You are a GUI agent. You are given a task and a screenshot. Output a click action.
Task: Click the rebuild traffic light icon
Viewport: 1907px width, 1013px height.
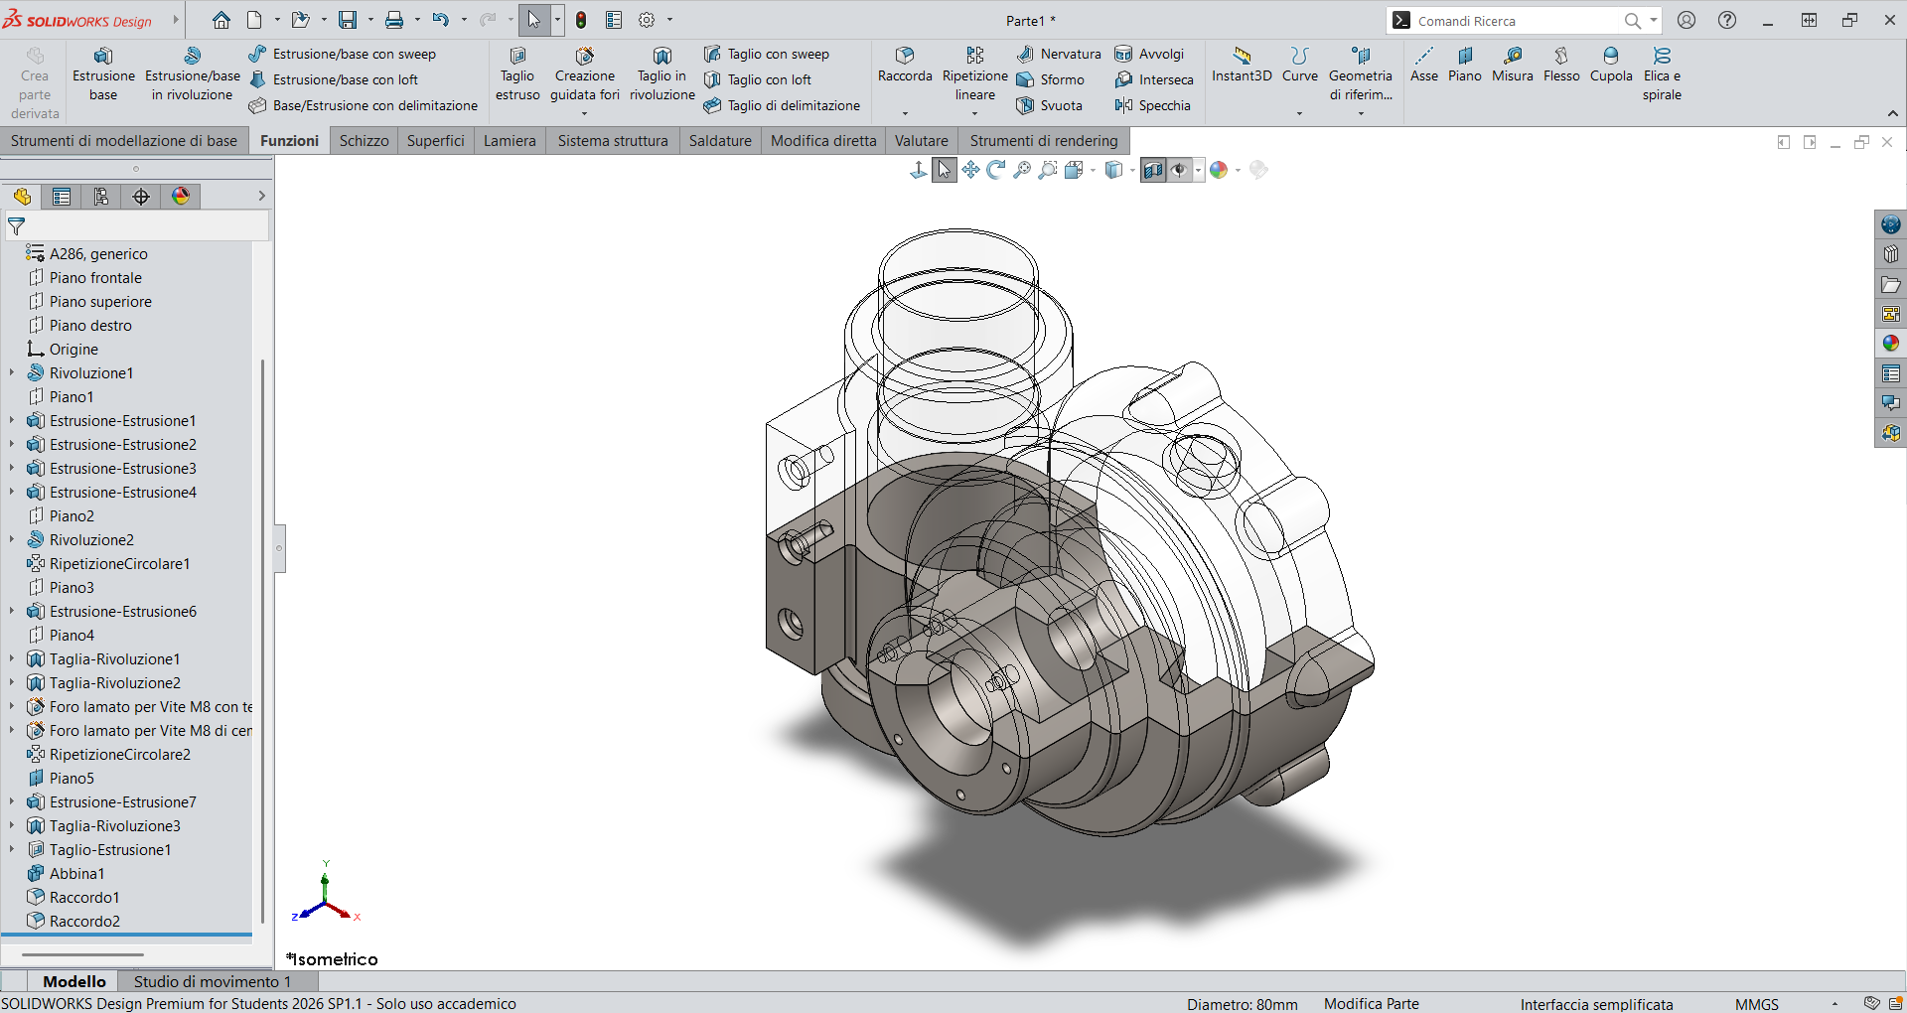coord(581,20)
